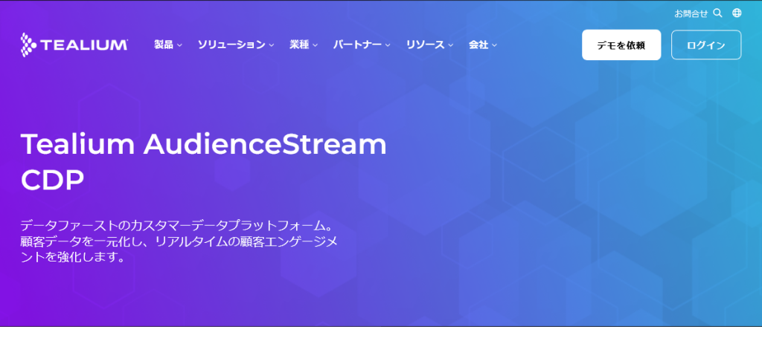The height and width of the screenshot is (364, 762).
Task: Open the お問合せ contact link
Action: coord(691,13)
